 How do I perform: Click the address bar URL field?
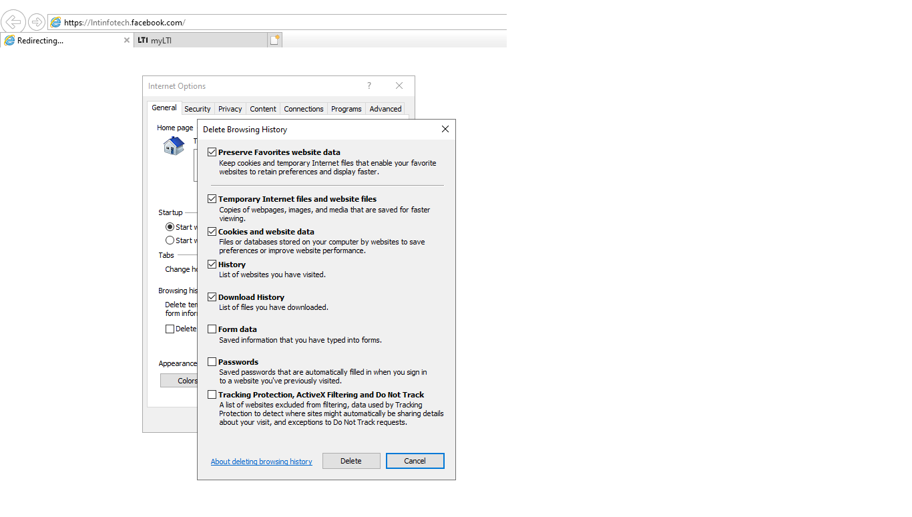coord(277,22)
